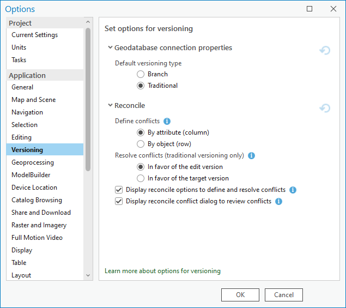This screenshot has width=346, height=308.
Task: Open info icon for Resolve conflicts
Action: point(251,155)
